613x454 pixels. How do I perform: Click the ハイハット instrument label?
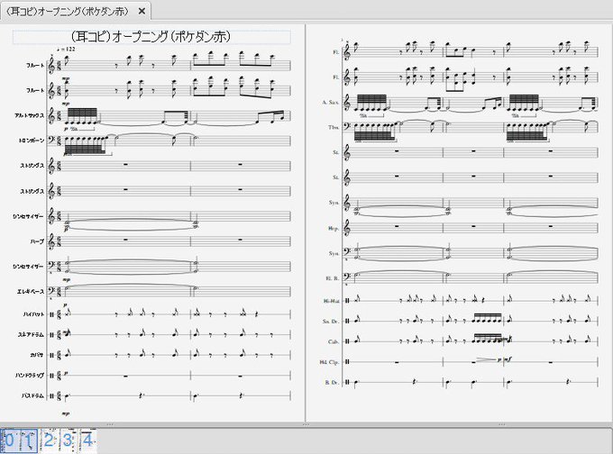point(33,314)
